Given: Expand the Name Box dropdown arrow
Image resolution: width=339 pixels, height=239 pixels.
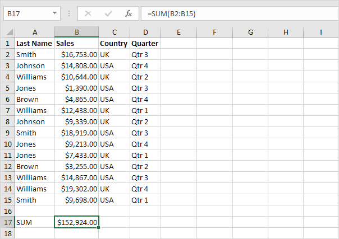Looking at the screenshot, I should coord(54,13).
